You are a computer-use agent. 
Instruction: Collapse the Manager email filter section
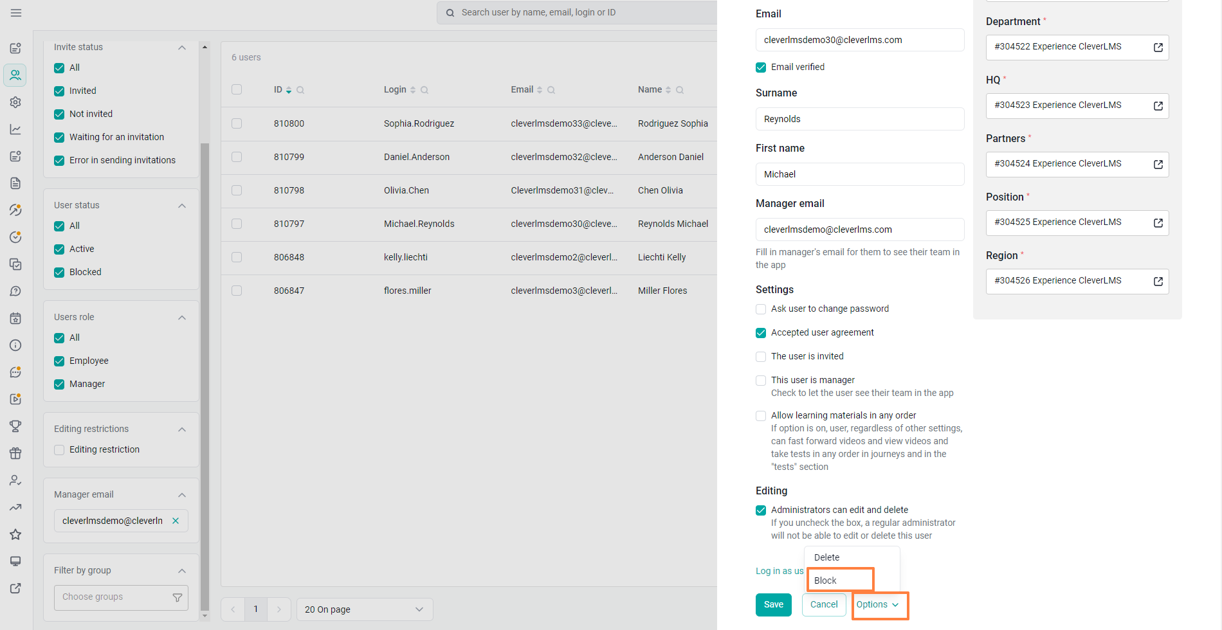tap(182, 495)
